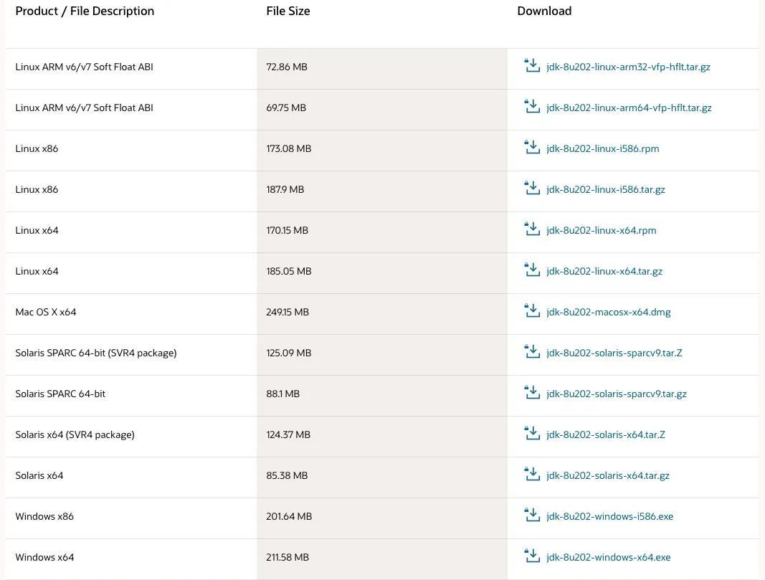Download jdk-8u202-linux-arm64-vfp-hflt.tar.gz link
This screenshot has height=580, width=765.
[629, 108]
